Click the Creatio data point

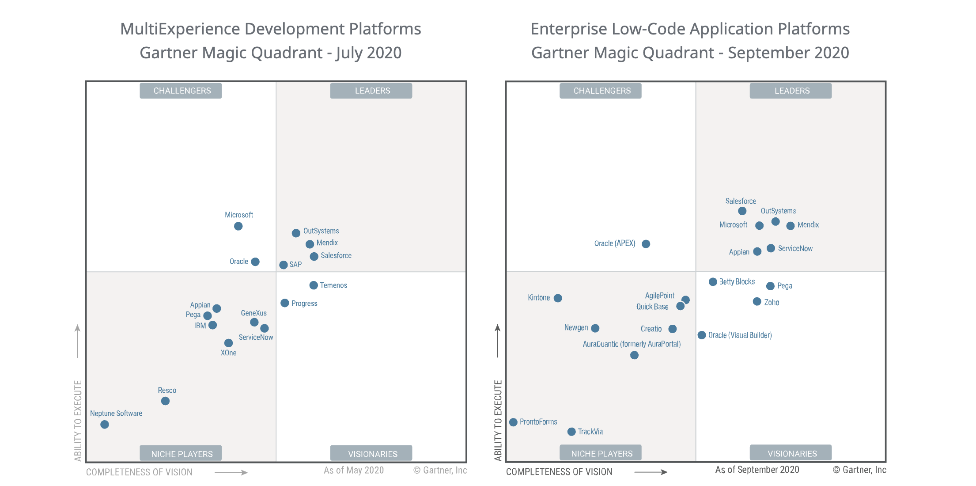point(673,329)
